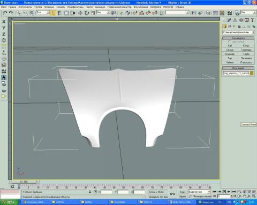The height and width of the screenshot is (205, 257).
Task: Open the Анимация menu
Action: tap(100, 7)
